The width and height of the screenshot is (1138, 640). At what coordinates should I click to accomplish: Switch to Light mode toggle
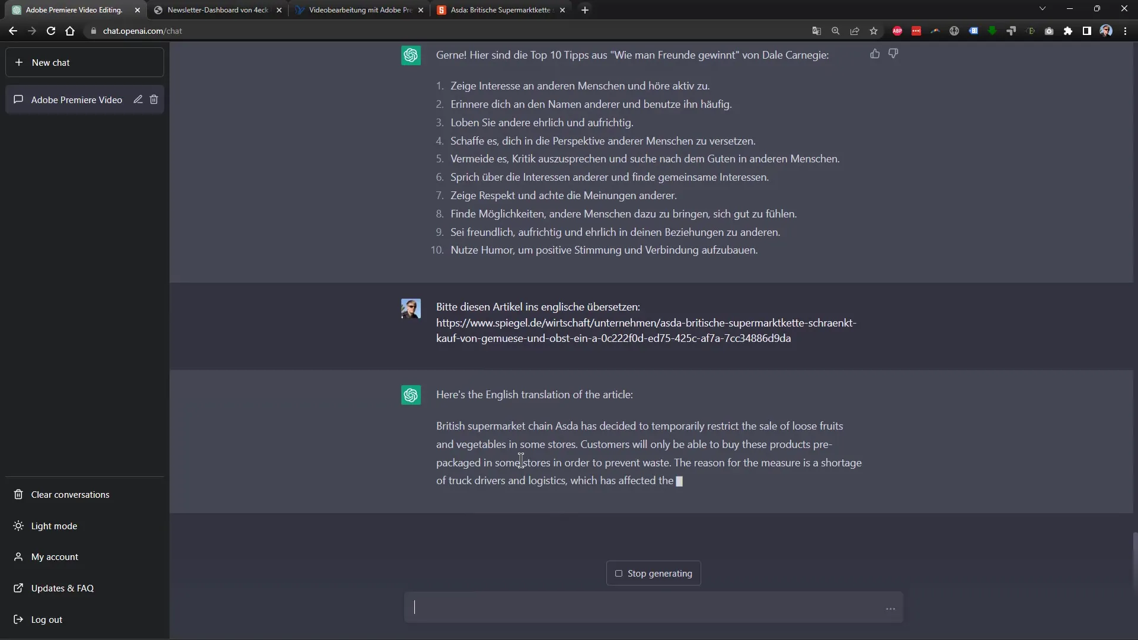click(x=53, y=525)
